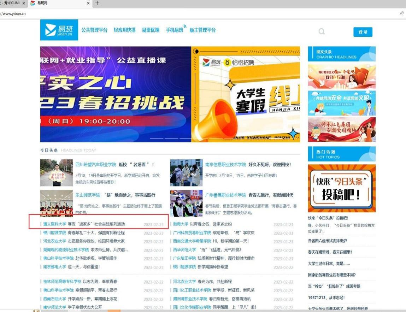Screen dimensions: 406x312
Task: Close the 易班网 browser tab
Action: (88, 3)
